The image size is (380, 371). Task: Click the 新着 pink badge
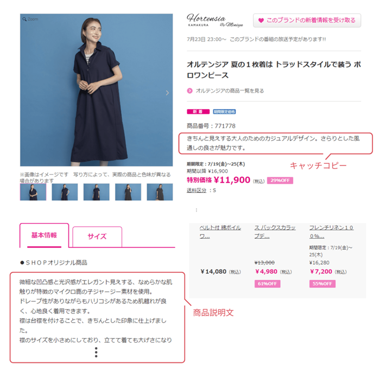click(x=198, y=112)
